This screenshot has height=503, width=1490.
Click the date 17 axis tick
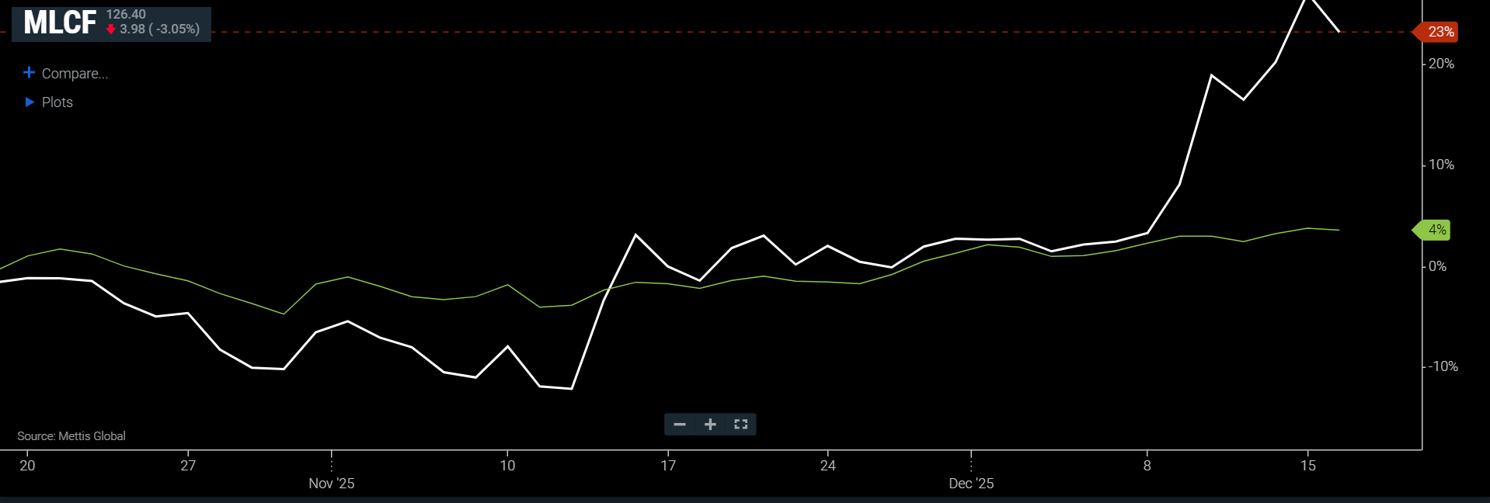point(668,466)
